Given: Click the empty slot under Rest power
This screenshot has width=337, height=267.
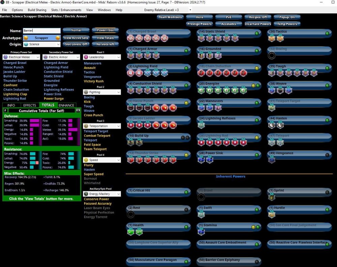Looking at the screenshot, I should tap(130, 214).
